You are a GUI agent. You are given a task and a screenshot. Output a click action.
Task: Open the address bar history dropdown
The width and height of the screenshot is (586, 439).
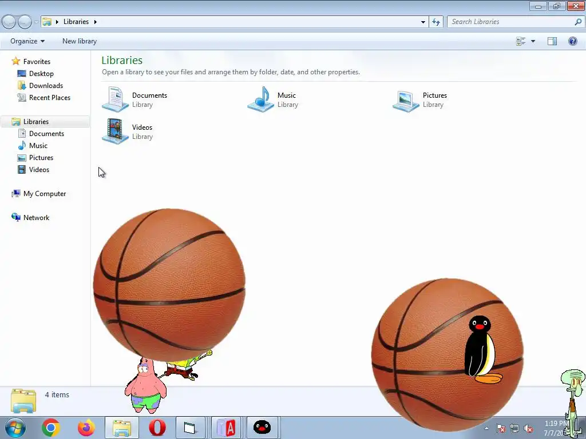(x=423, y=22)
